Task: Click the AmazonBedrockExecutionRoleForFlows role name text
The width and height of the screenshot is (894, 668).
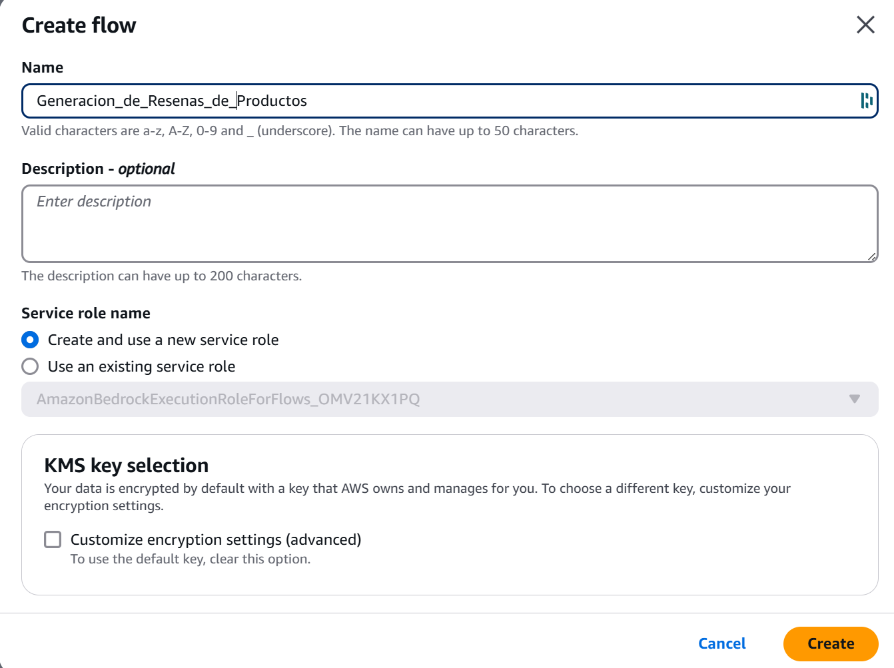Action: click(x=228, y=399)
